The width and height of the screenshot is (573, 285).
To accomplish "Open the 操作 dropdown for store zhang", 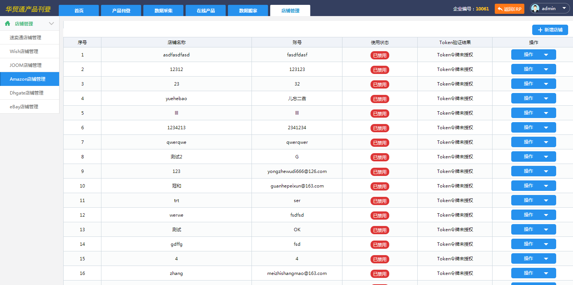I will (533, 273).
